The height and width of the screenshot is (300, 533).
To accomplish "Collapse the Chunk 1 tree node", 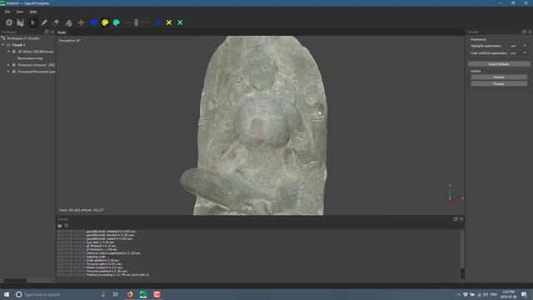I will coord(3,45).
